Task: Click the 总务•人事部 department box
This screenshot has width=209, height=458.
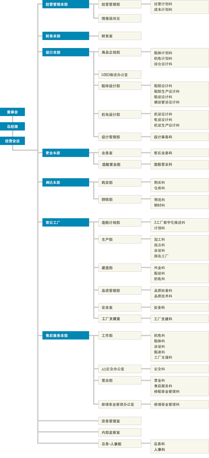Action: coord(120,444)
